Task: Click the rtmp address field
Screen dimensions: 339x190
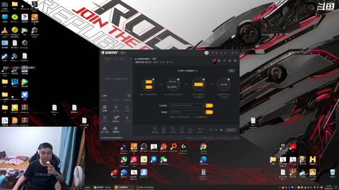Action: coord(187,106)
